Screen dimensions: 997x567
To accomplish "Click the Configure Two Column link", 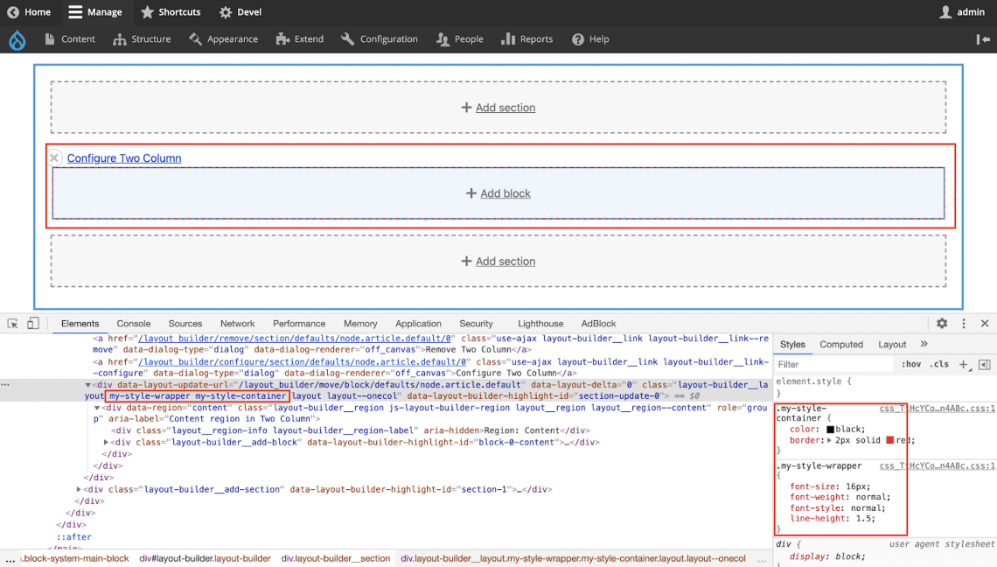I will 124,158.
